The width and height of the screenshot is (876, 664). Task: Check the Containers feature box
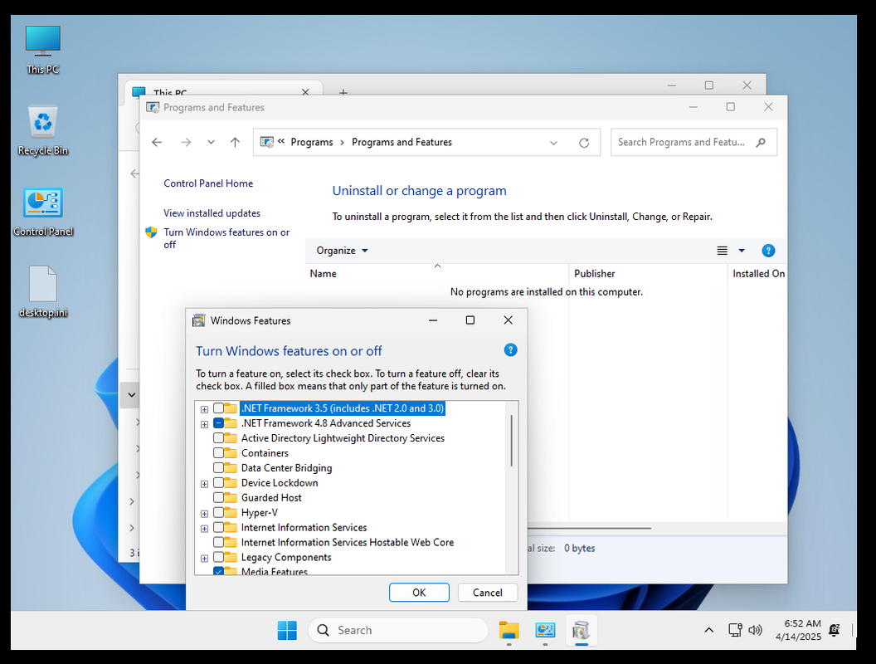[218, 452]
